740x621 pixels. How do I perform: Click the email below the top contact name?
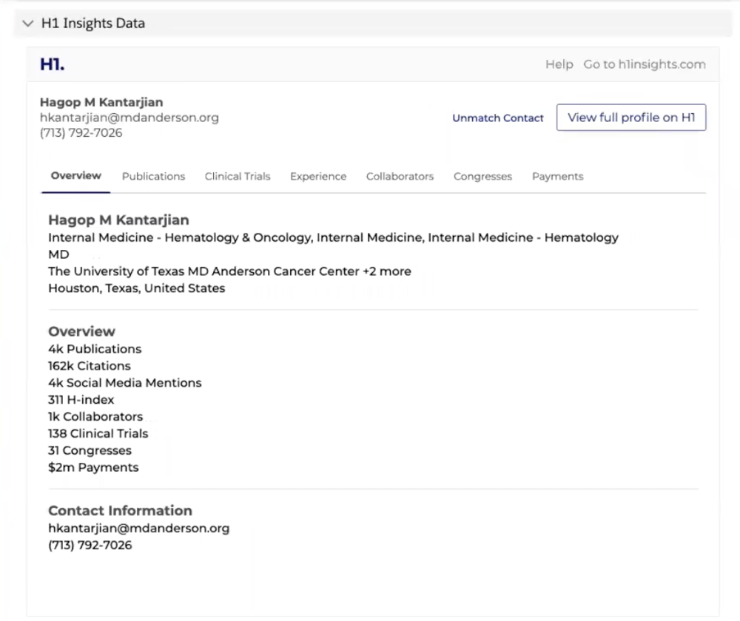pyautogui.click(x=129, y=118)
